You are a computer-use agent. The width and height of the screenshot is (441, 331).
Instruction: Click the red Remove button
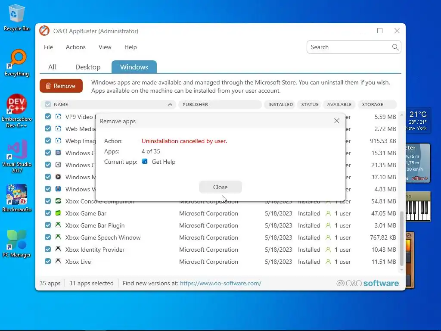61,86
